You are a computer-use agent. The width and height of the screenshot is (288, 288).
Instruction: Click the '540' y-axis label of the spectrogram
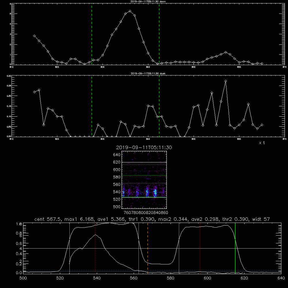tap(117, 192)
